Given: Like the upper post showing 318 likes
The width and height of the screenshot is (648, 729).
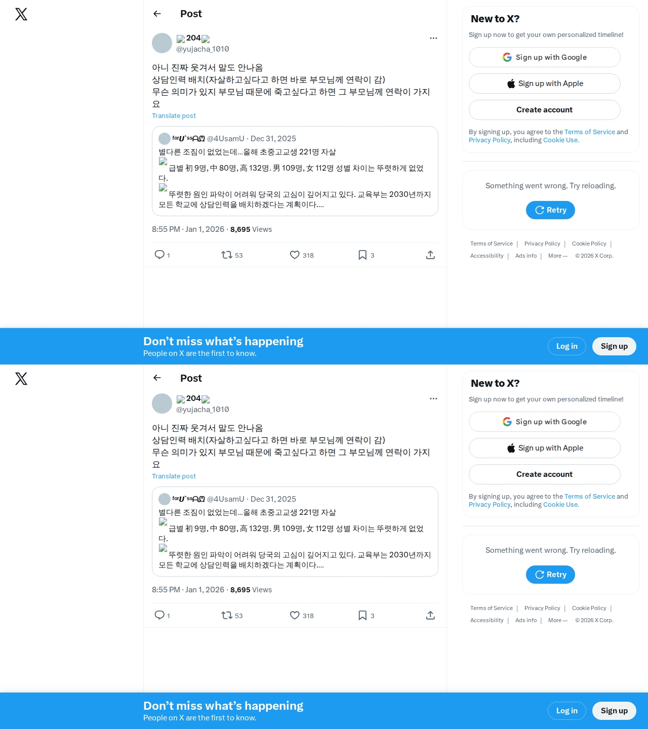Looking at the screenshot, I should pos(295,255).
